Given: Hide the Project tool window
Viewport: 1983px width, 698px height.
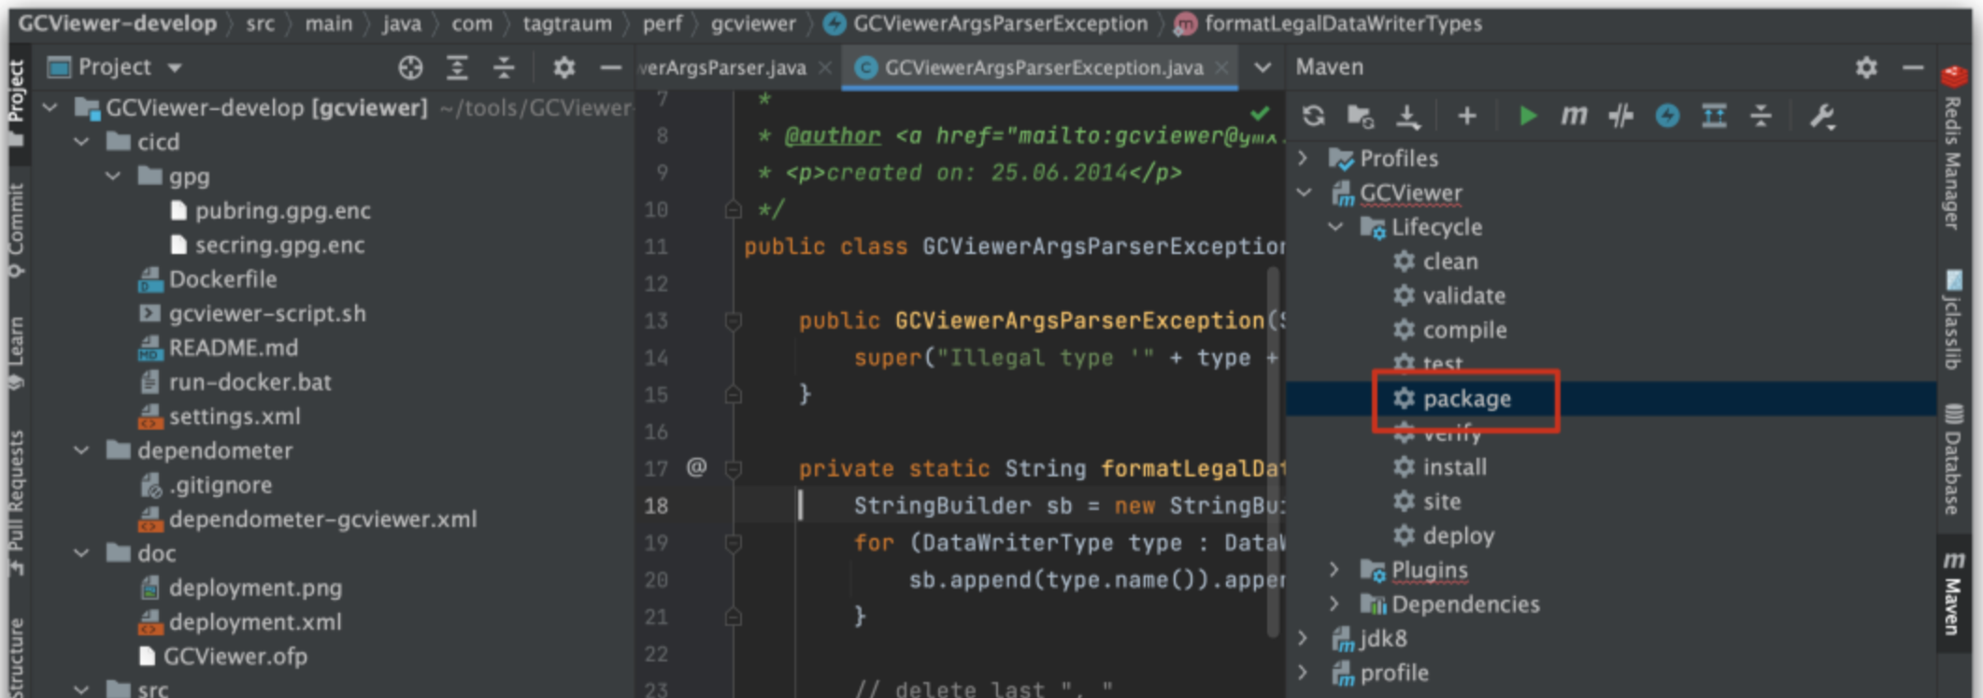Looking at the screenshot, I should click(610, 67).
